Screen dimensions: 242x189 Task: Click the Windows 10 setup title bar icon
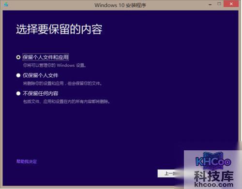(x=6, y=5)
